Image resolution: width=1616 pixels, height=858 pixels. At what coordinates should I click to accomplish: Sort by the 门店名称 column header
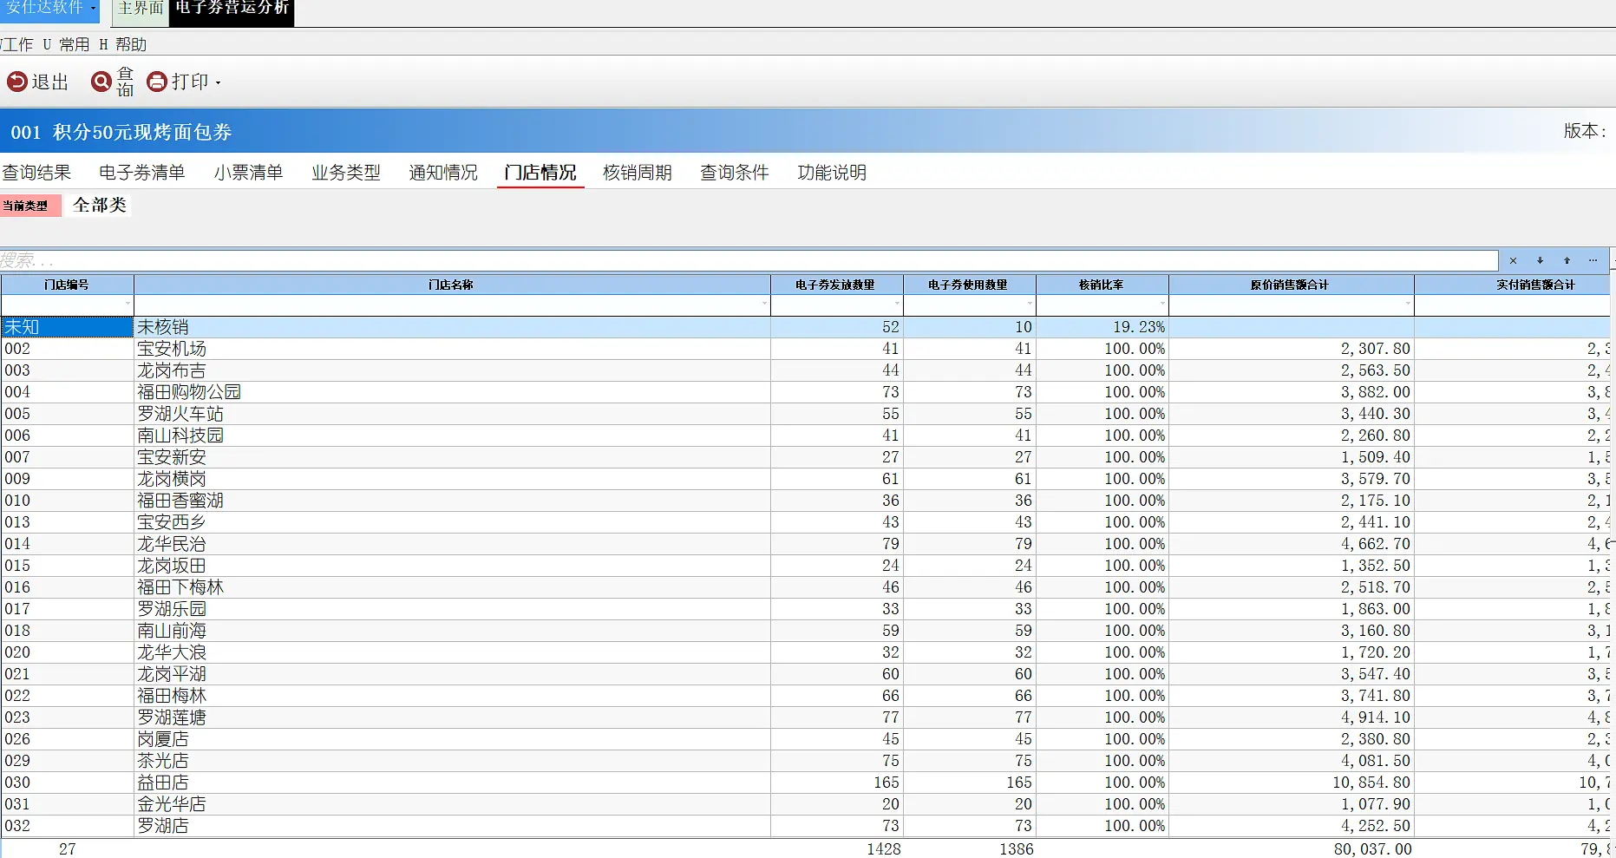(x=452, y=285)
